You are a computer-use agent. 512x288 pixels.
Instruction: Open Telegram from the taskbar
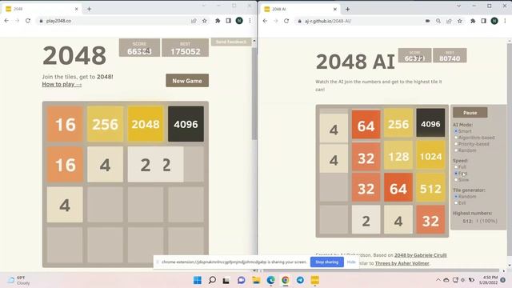tap(300, 280)
